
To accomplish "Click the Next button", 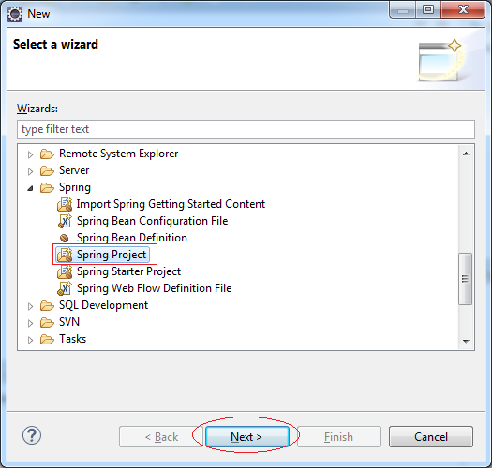I will pyautogui.click(x=246, y=436).
